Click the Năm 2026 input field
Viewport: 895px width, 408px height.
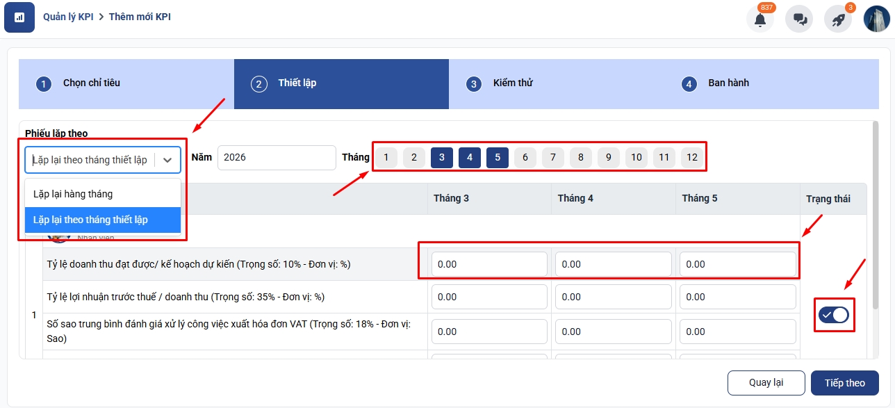[x=276, y=158]
